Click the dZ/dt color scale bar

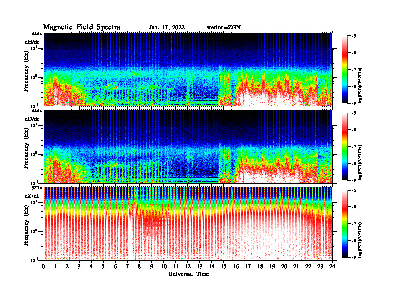point(344,224)
